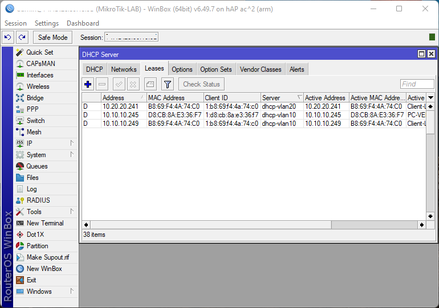Viewport: 439px width, 308px height.
Task: Select the lease row 10.10.10.245
Action: (x=254, y=115)
